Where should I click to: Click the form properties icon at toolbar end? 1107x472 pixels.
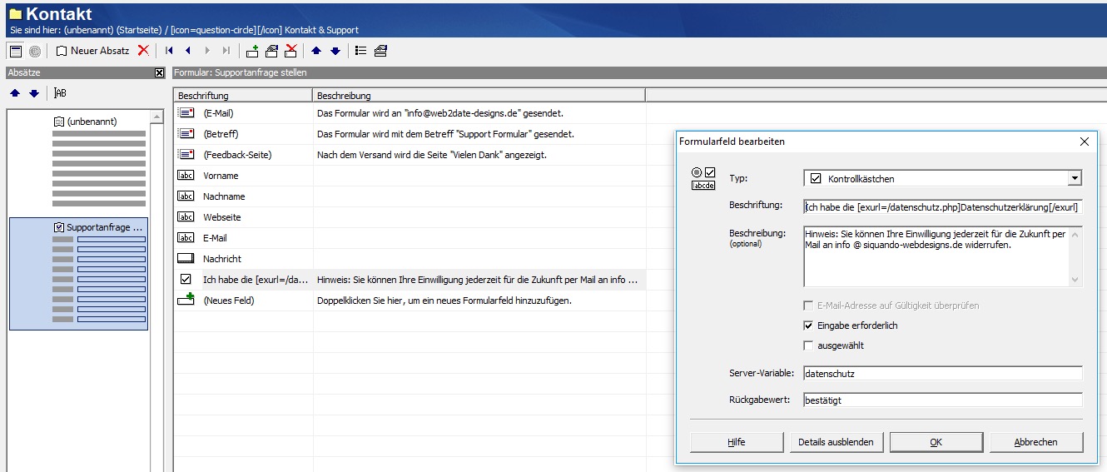pos(380,51)
